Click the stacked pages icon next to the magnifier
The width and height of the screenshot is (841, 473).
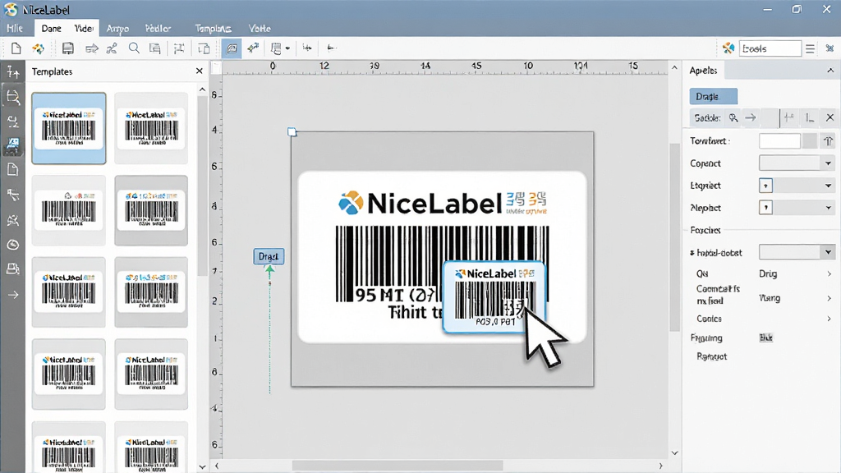[155, 48]
